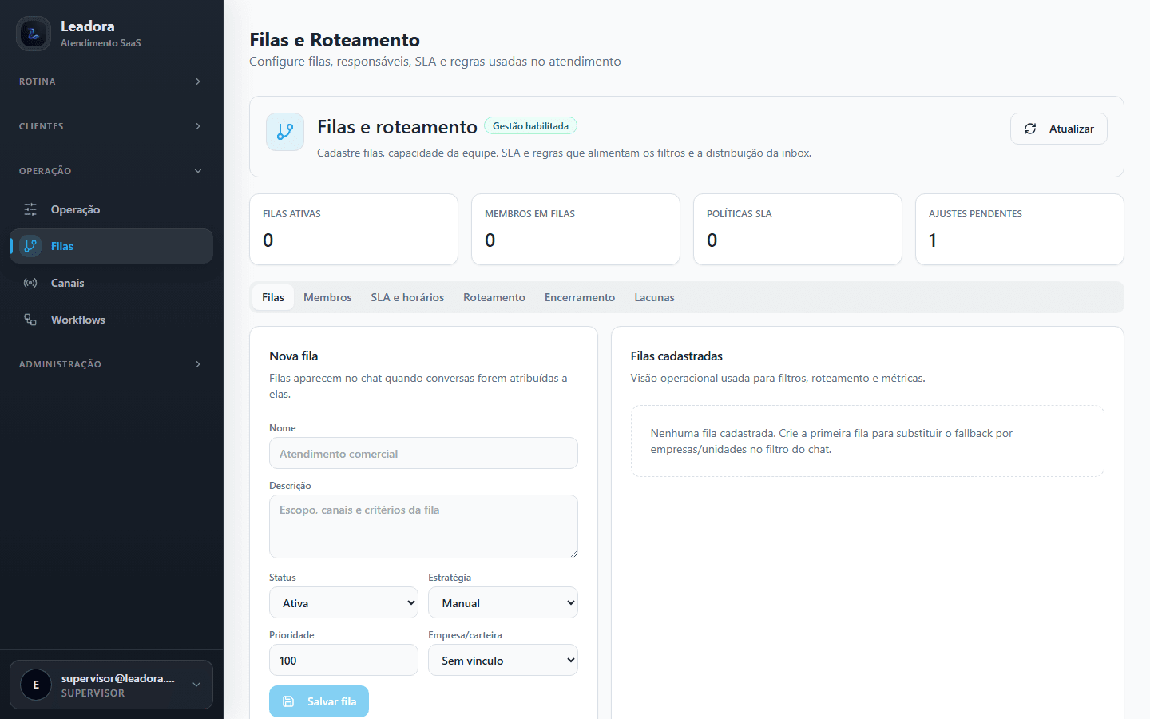Click the Canais broadcast icon

[30, 283]
